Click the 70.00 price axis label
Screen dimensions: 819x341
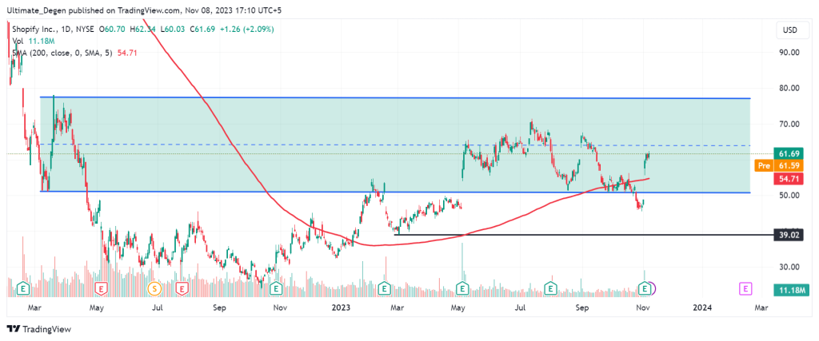pyautogui.click(x=789, y=124)
